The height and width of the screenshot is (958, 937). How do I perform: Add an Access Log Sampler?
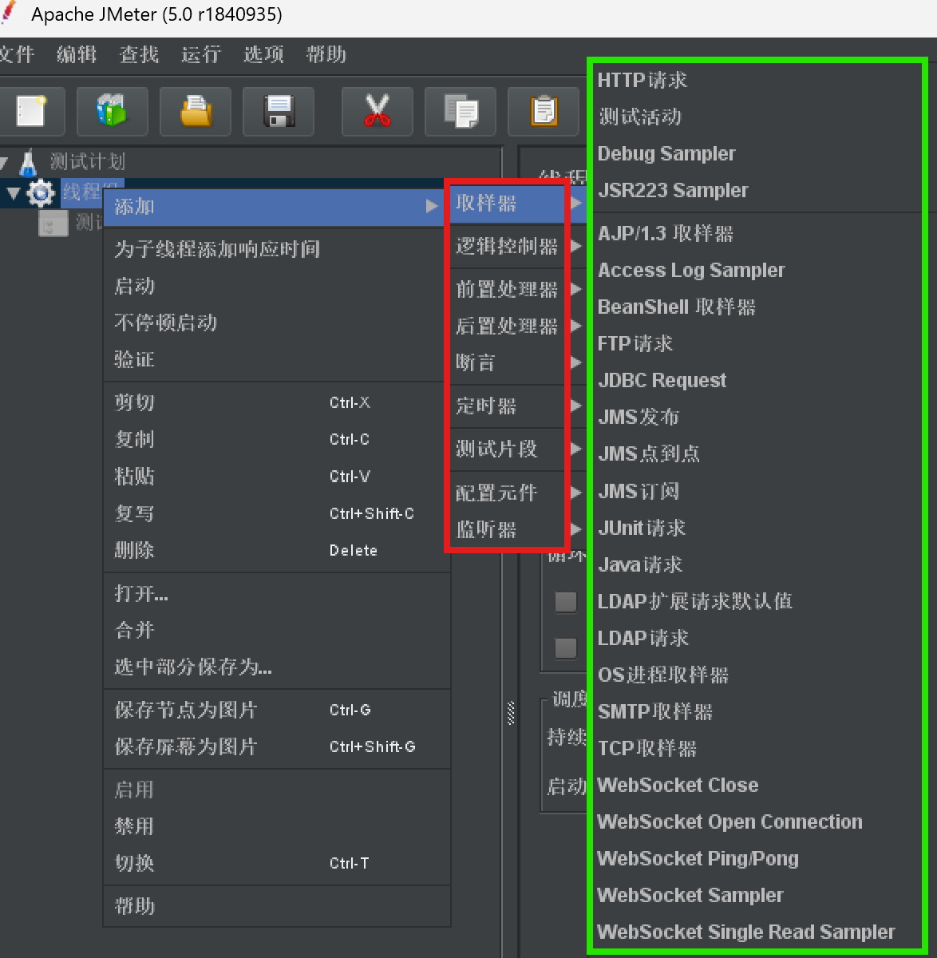point(757,270)
